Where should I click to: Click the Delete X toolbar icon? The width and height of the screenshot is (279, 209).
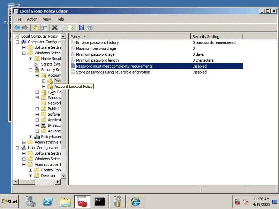click(x=55, y=28)
